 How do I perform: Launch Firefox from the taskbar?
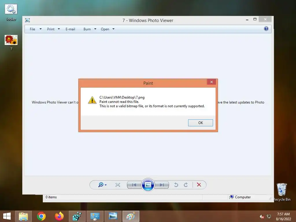coord(59,216)
